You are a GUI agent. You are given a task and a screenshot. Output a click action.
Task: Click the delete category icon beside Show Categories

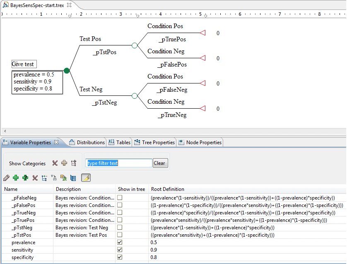55,163
